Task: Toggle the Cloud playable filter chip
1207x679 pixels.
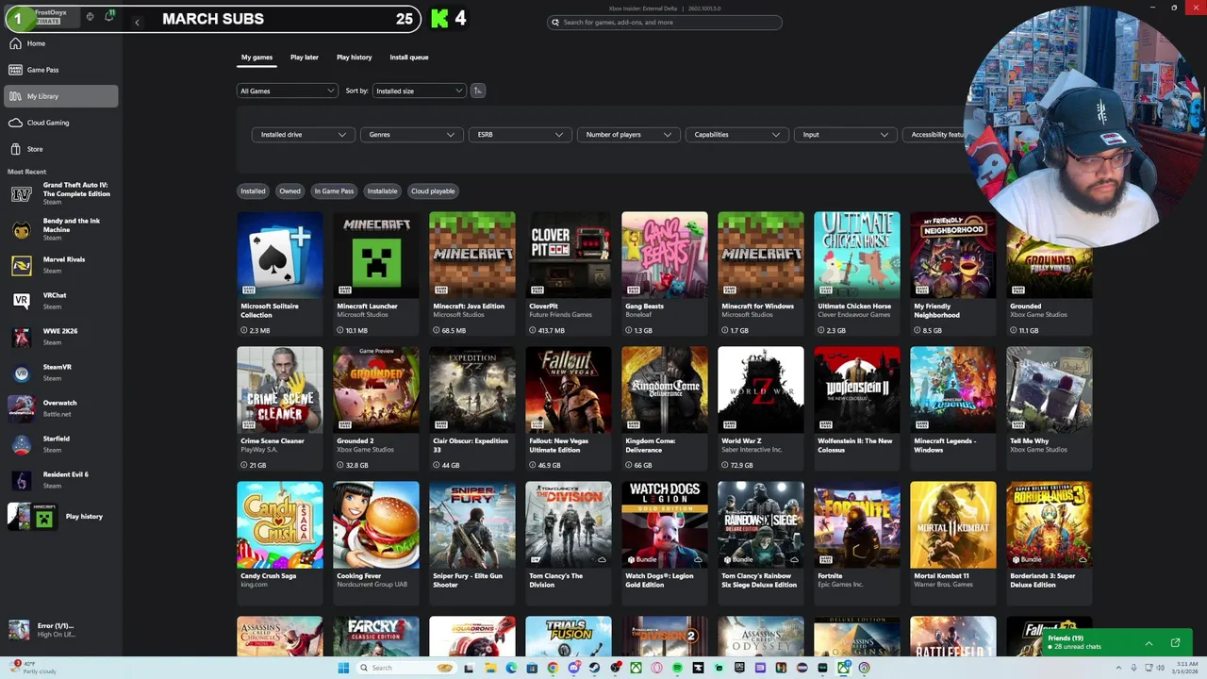Action: coord(433,191)
